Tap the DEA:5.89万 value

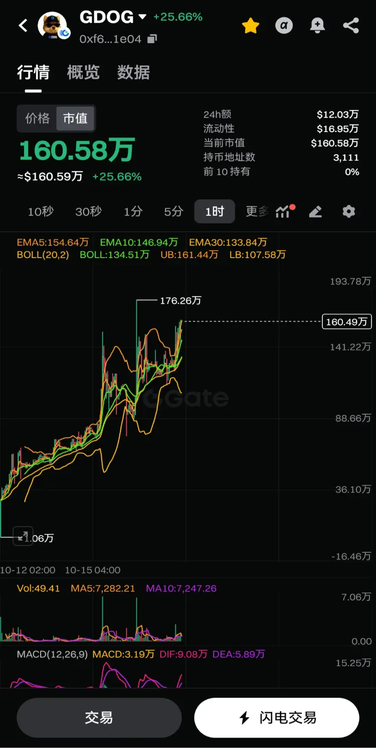click(239, 654)
